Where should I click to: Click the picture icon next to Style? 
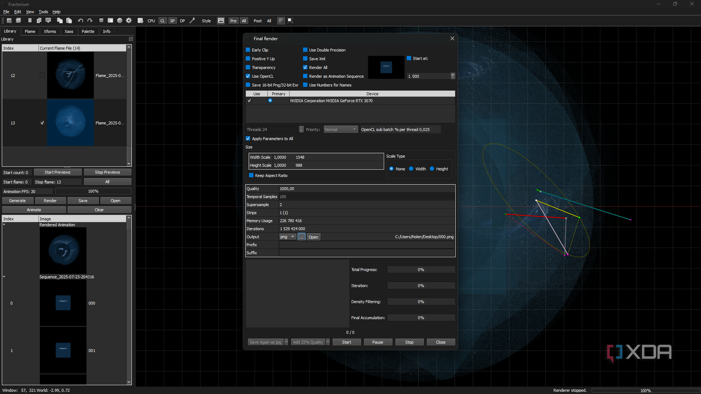(221, 21)
